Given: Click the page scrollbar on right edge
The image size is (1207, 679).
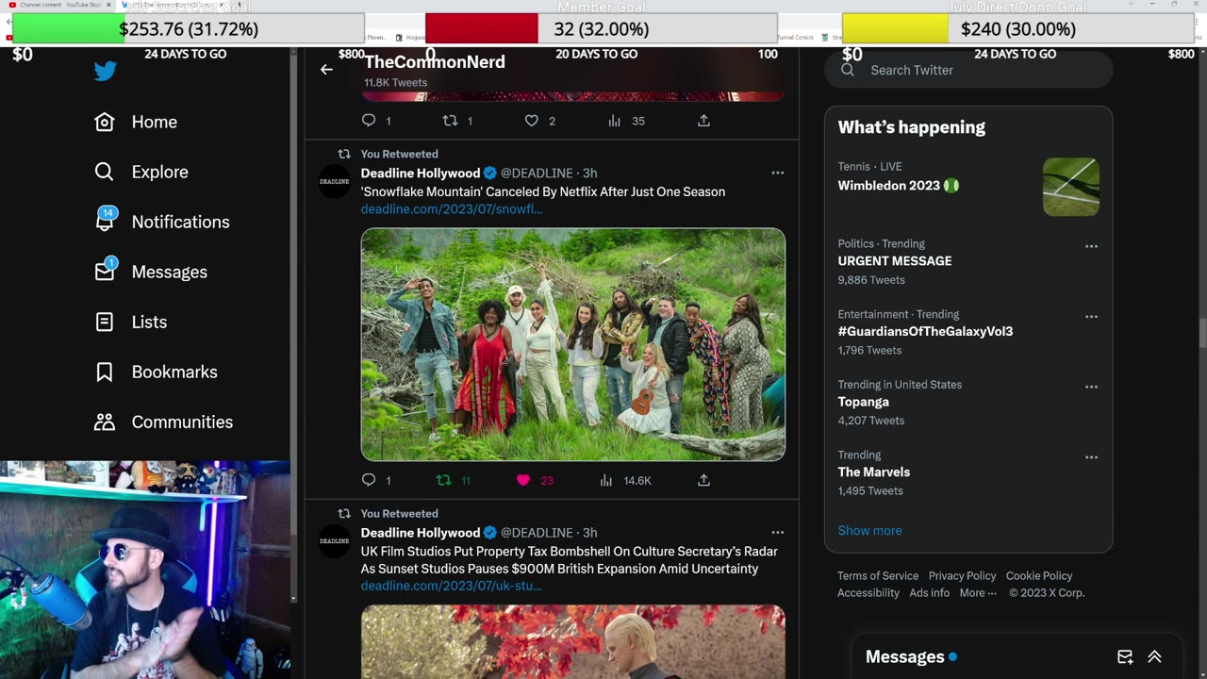Looking at the screenshot, I should click(1201, 333).
